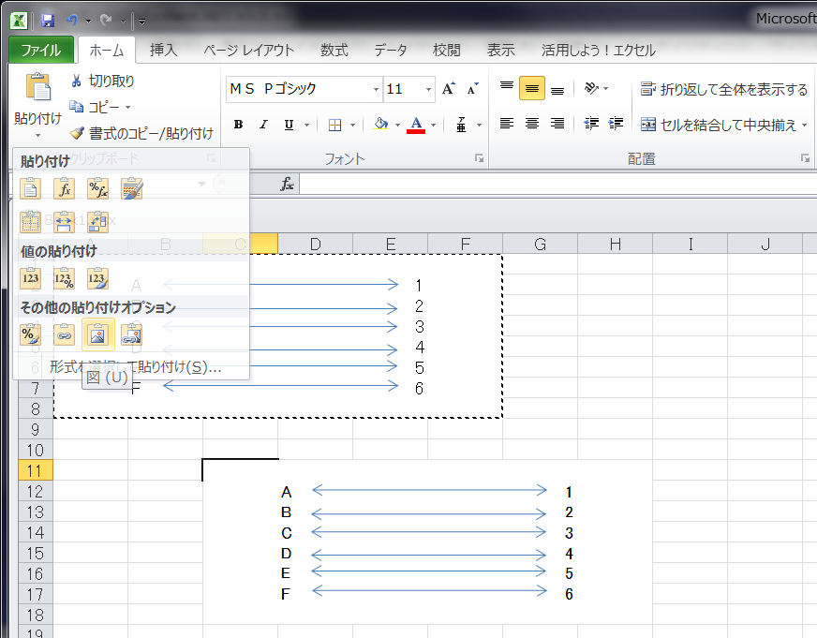Choose the paste as Picture (図) option

[x=98, y=334]
